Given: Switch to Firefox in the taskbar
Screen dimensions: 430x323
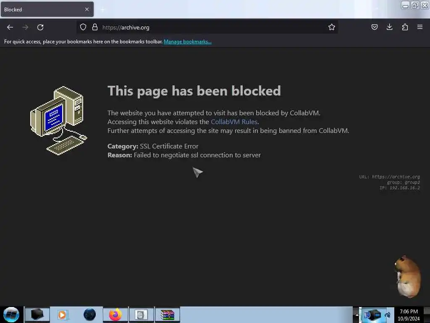Looking at the screenshot, I should (x=115, y=315).
